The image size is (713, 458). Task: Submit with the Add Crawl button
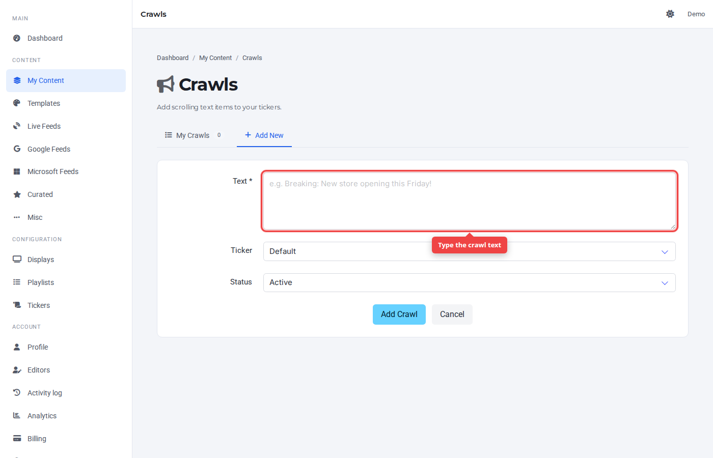point(399,314)
